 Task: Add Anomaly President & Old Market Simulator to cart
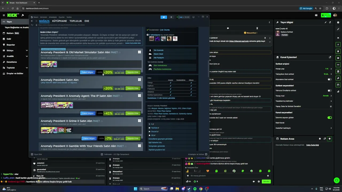click(133, 72)
